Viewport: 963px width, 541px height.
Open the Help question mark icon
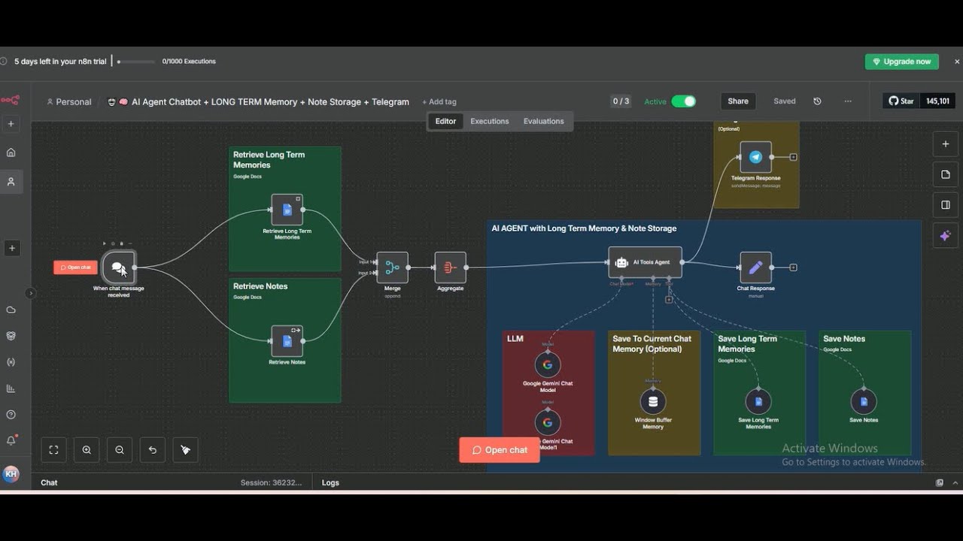(x=11, y=415)
